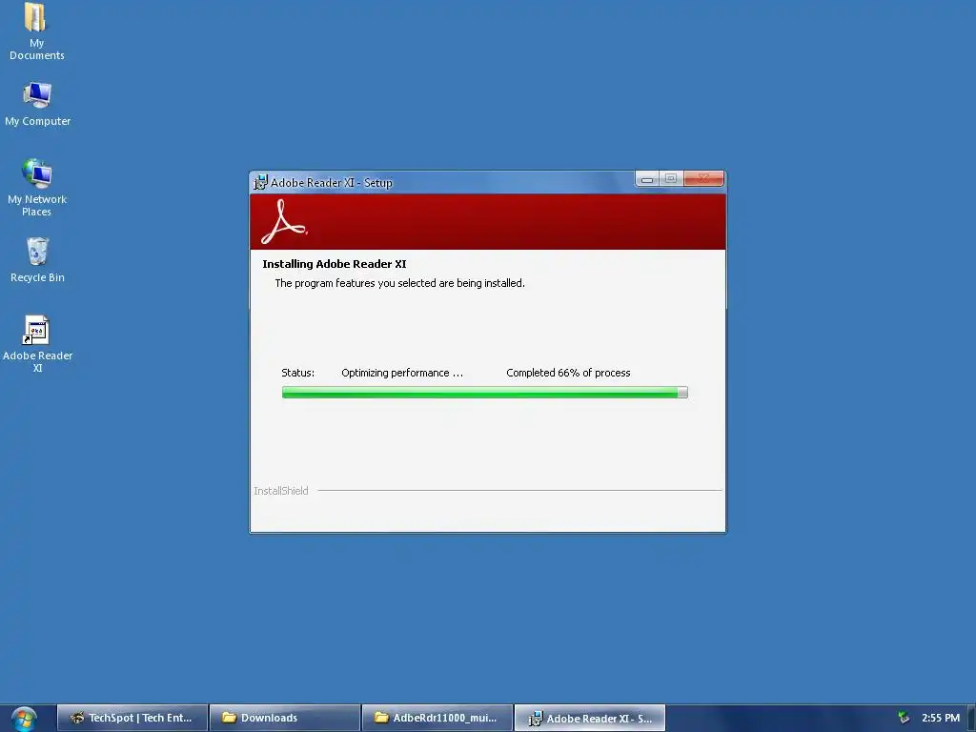
Task: Click Adobe Reader XI Setup taskbar button
Action: click(x=590, y=718)
